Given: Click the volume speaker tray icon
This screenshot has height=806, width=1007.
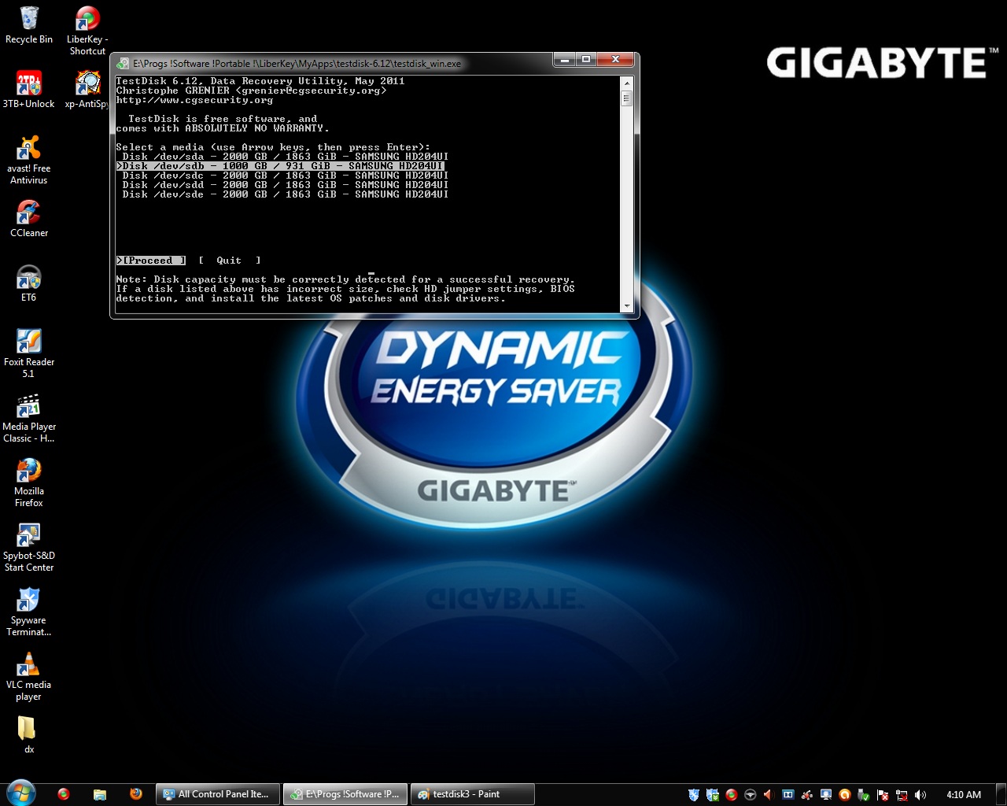Looking at the screenshot, I should pyautogui.click(x=920, y=795).
